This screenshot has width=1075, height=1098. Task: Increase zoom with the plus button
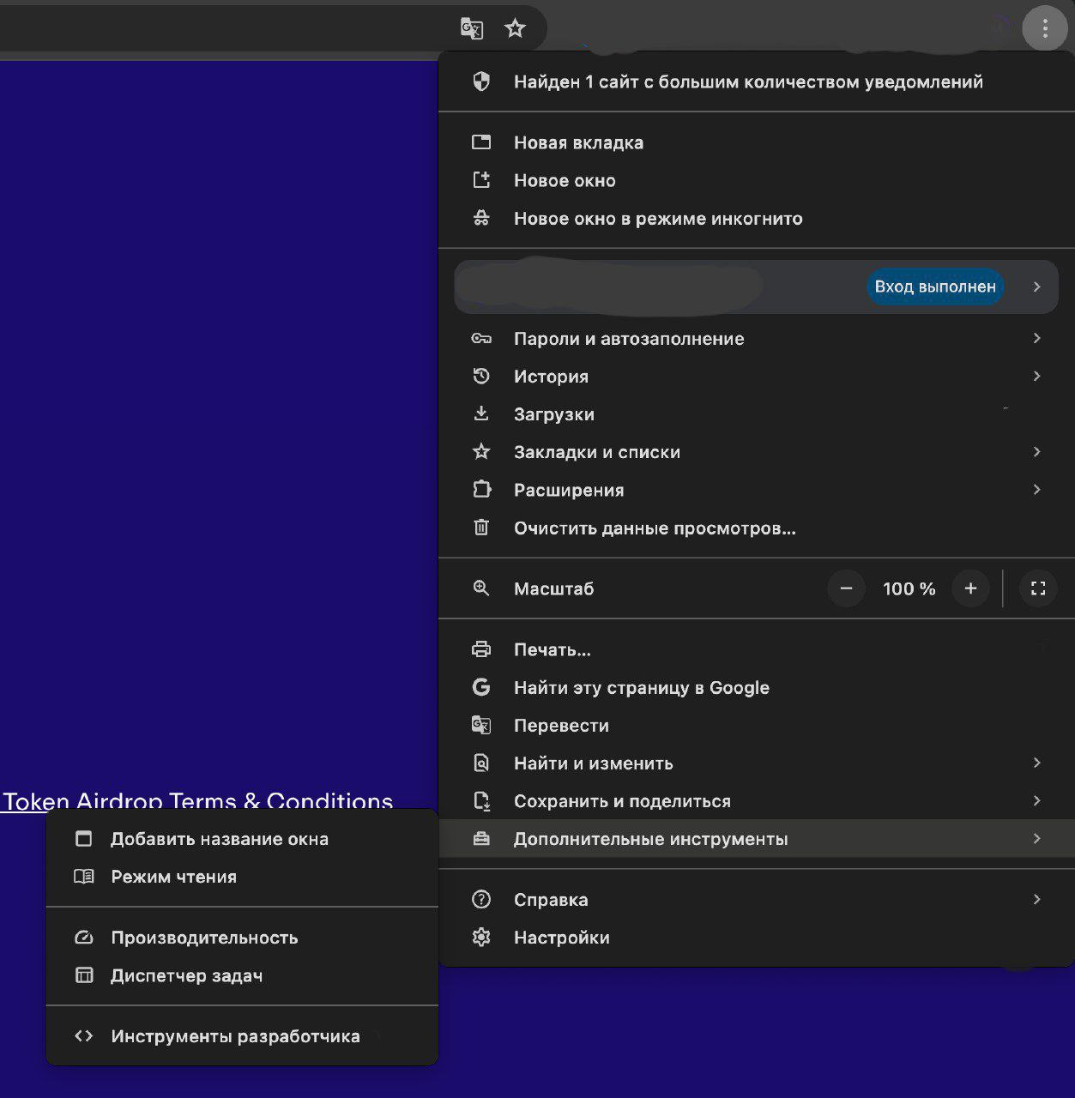(x=970, y=588)
